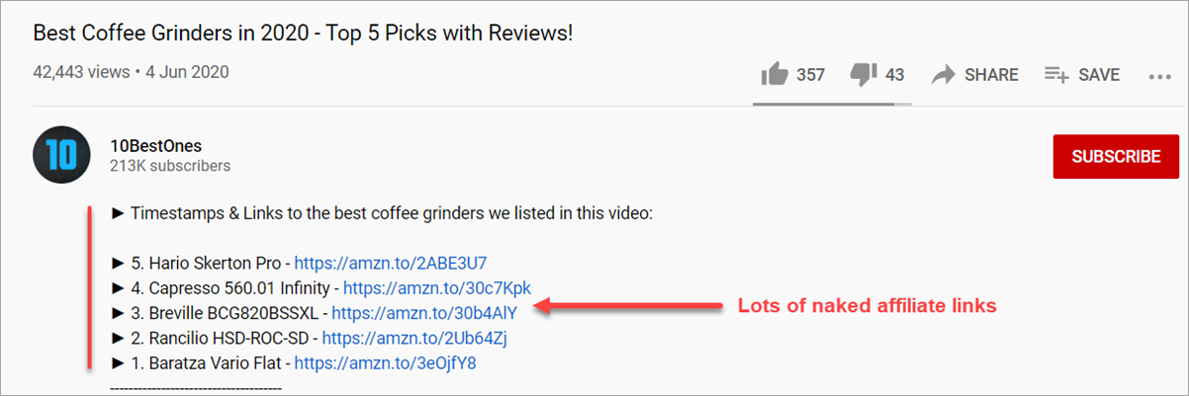1189x396 pixels.
Task: Open the Rancilio HSD-ROC-SD Amazon link
Action: [415, 338]
